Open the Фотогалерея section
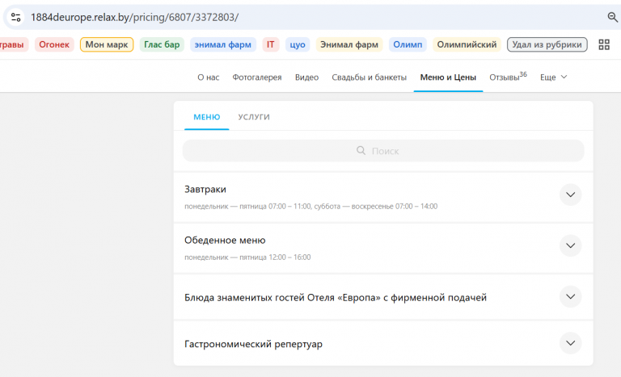Screen dimensions: 621x377 257,77
